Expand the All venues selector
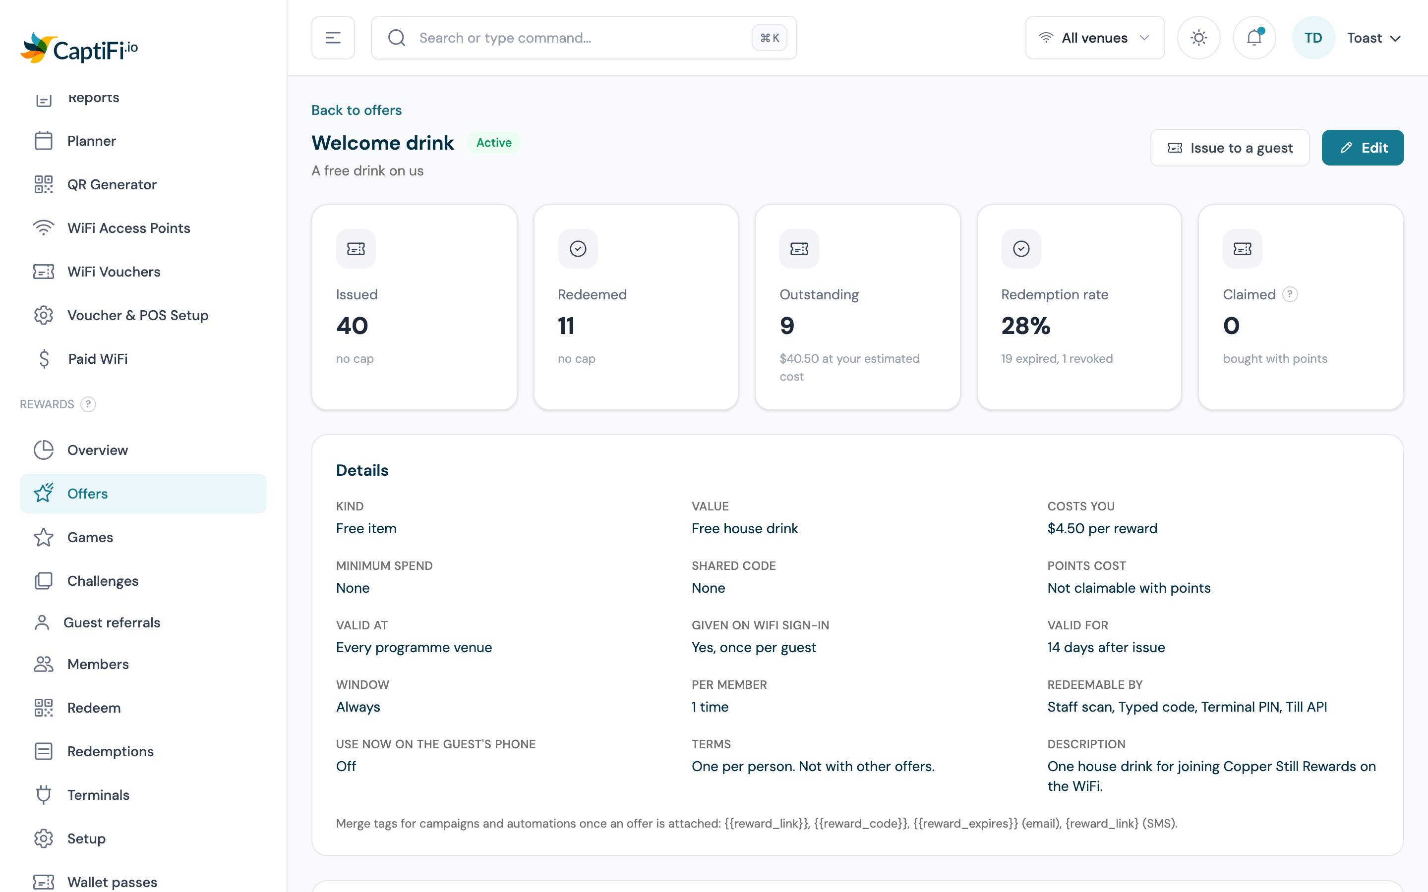This screenshot has height=892, width=1428. 1095,38
